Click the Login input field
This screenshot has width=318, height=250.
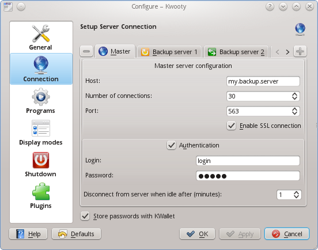248,161
